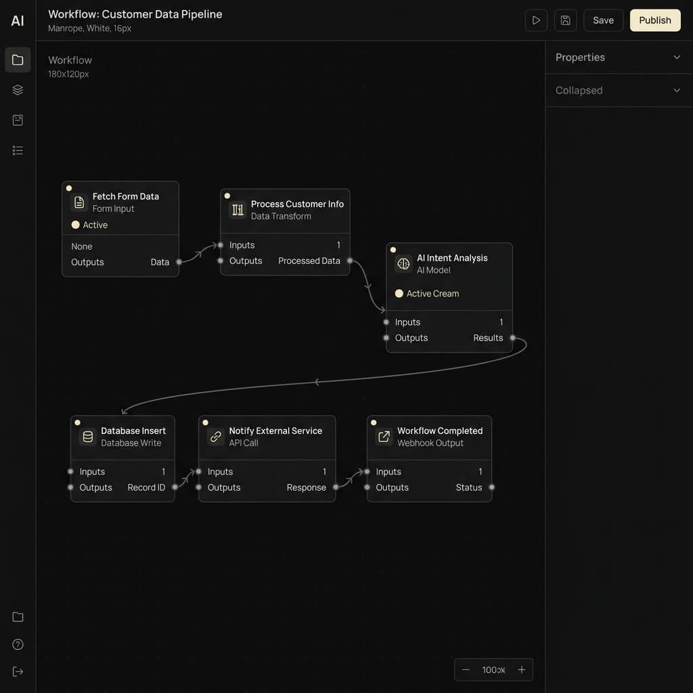The height and width of the screenshot is (693, 693).
Task: Publish the workflow
Action: point(655,20)
